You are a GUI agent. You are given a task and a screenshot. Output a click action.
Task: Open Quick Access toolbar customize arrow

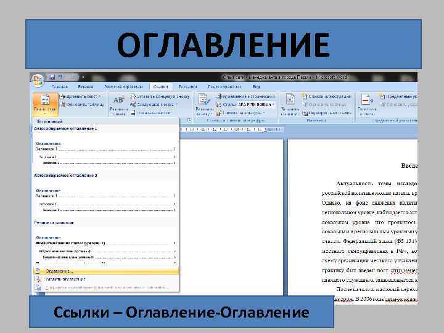click(83, 77)
